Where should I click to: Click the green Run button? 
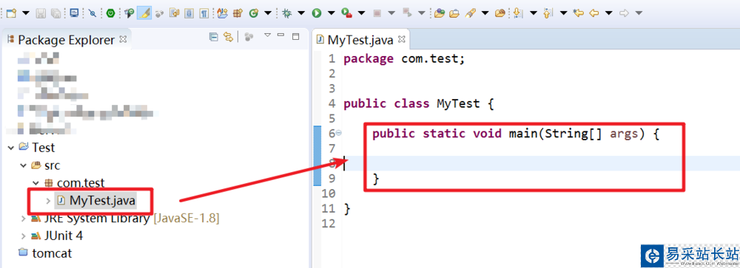(x=316, y=13)
